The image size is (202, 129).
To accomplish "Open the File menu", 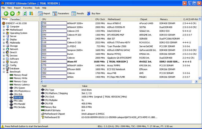I will point(3,8).
